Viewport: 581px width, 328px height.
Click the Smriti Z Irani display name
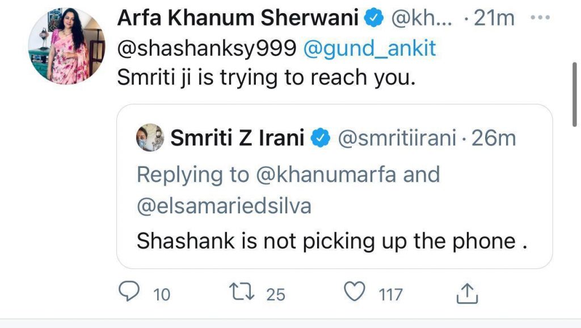[238, 138]
